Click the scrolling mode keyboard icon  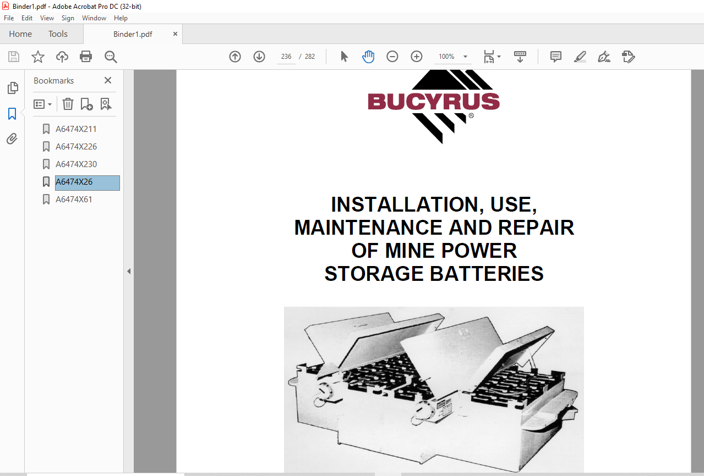click(520, 57)
